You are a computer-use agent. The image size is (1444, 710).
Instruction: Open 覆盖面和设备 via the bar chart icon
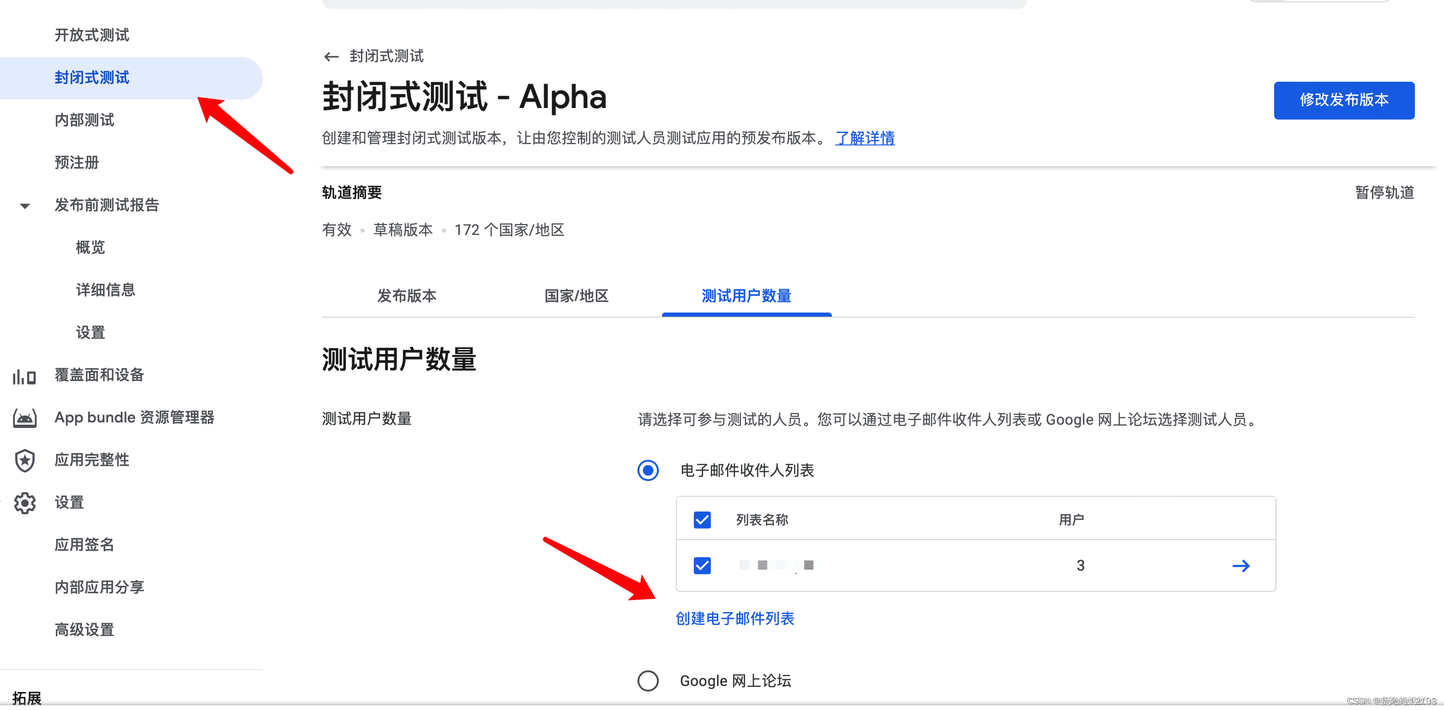tap(24, 376)
